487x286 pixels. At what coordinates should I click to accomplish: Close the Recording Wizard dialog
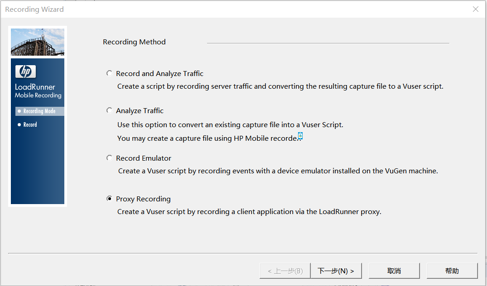tap(476, 9)
